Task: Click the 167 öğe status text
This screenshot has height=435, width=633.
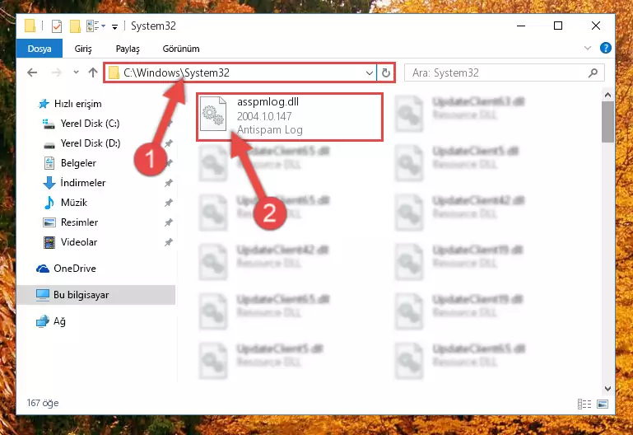Action: click(x=42, y=403)
